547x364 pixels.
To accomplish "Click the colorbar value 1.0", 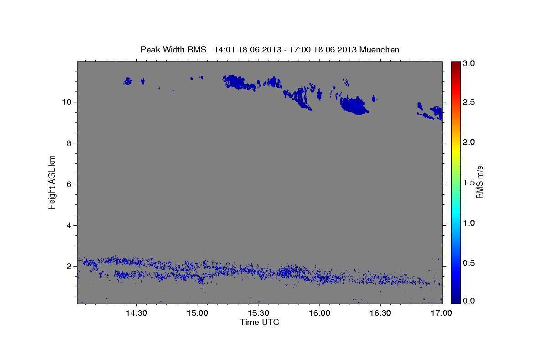I will (x=469, y=223).
